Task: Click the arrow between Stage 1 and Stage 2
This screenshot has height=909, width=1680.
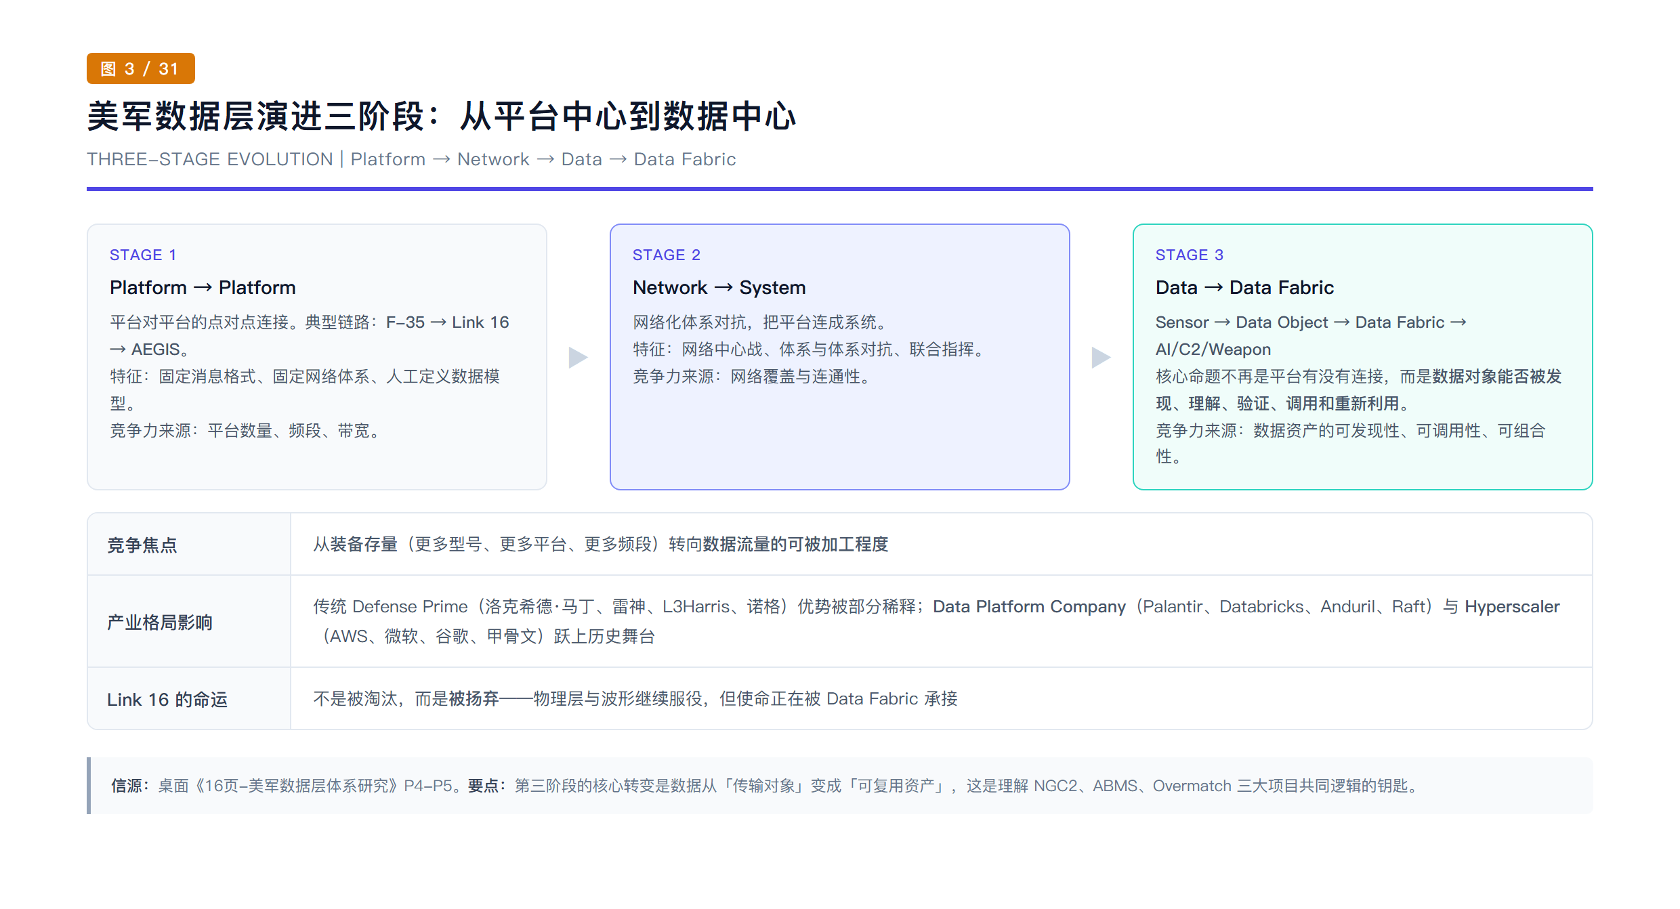Action: click(x=578, y=357)
